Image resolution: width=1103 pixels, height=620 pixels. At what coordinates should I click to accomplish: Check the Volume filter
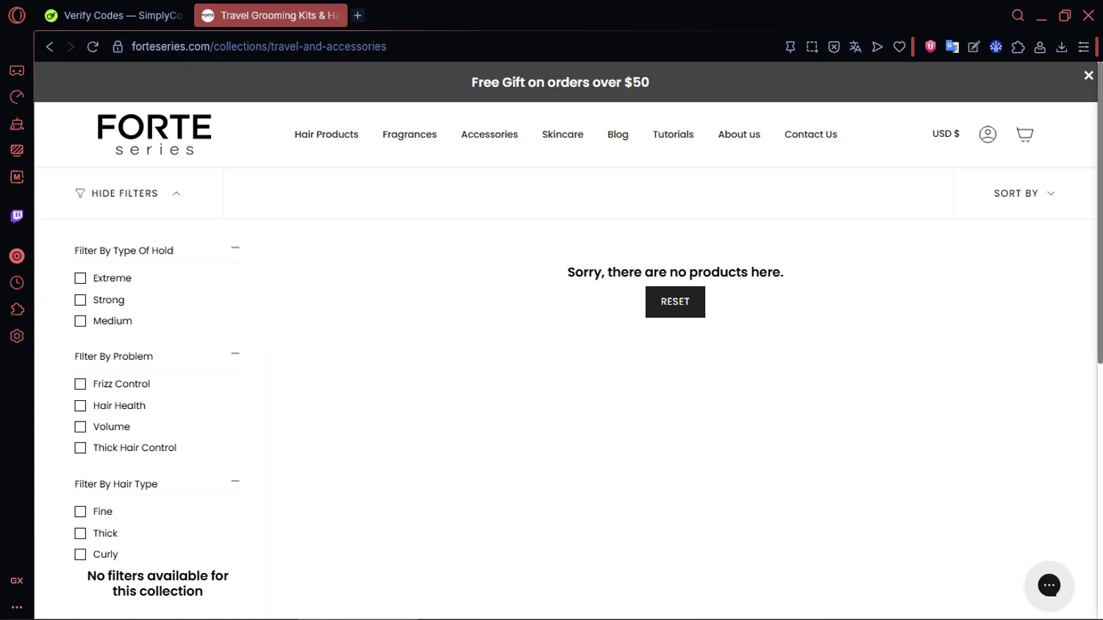pos(80,427)
